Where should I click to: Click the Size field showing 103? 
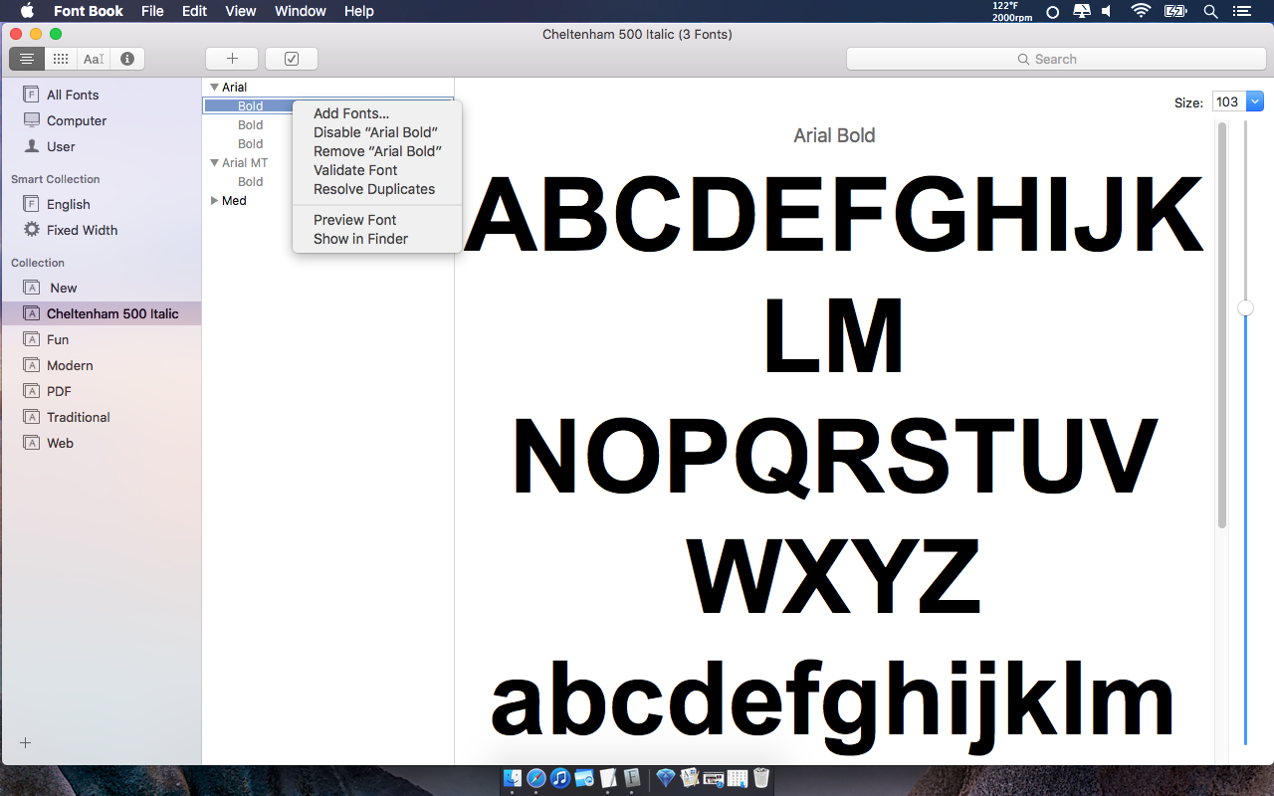pyautogui.click(x=1229, y=101)
